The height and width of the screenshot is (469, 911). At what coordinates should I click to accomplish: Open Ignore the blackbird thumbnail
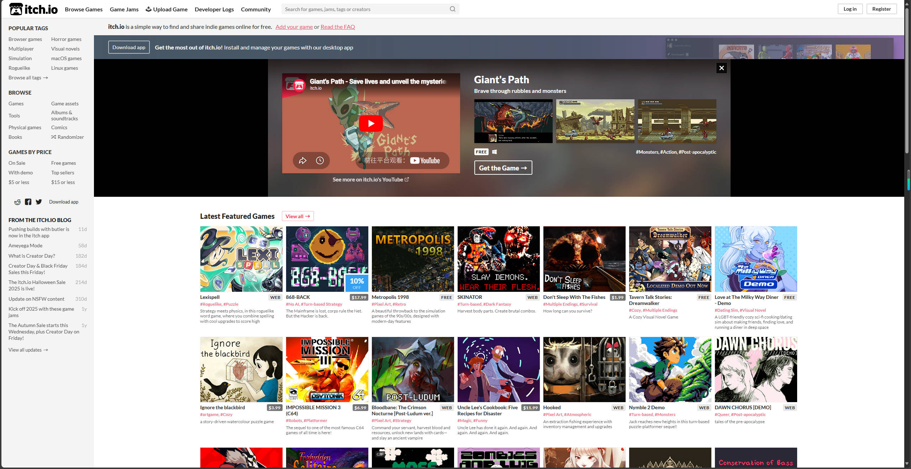241,370
